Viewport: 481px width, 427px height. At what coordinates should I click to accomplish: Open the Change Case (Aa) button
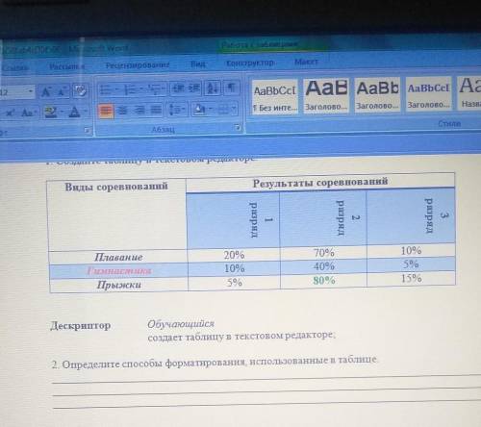coord(27,113)
